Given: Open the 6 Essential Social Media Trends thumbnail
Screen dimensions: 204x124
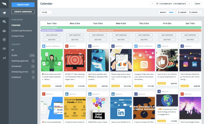Looking at the screenshot, I should tap(75, 108).
